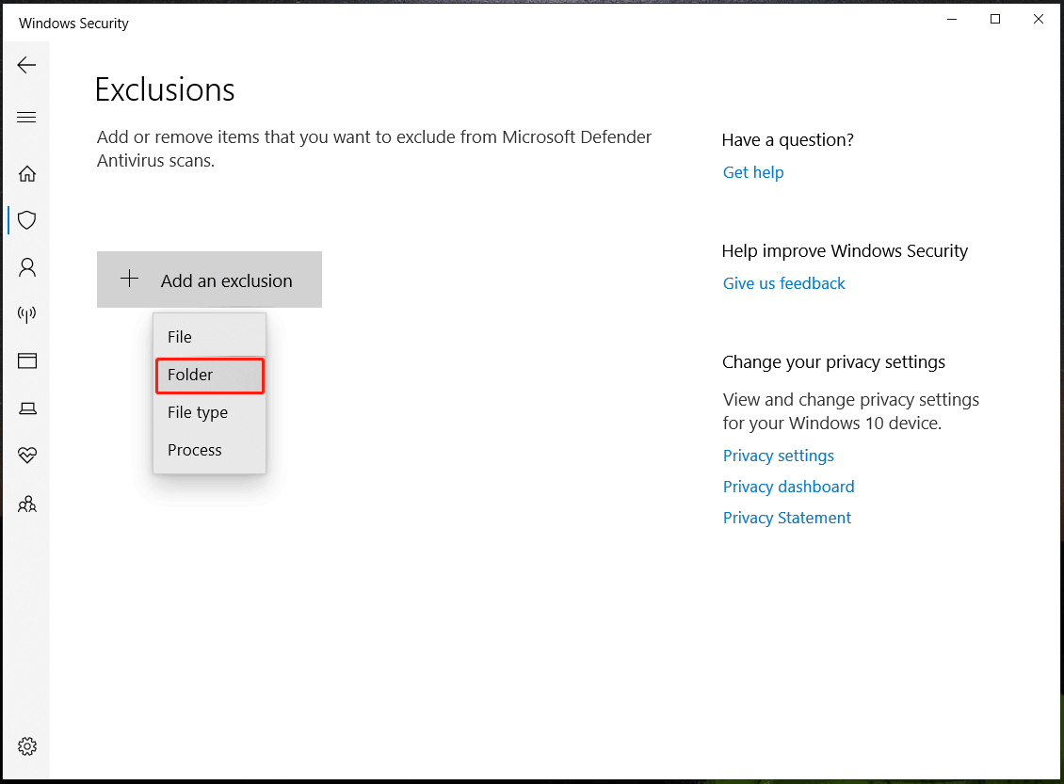Open Family options icon

click(27, 504)
